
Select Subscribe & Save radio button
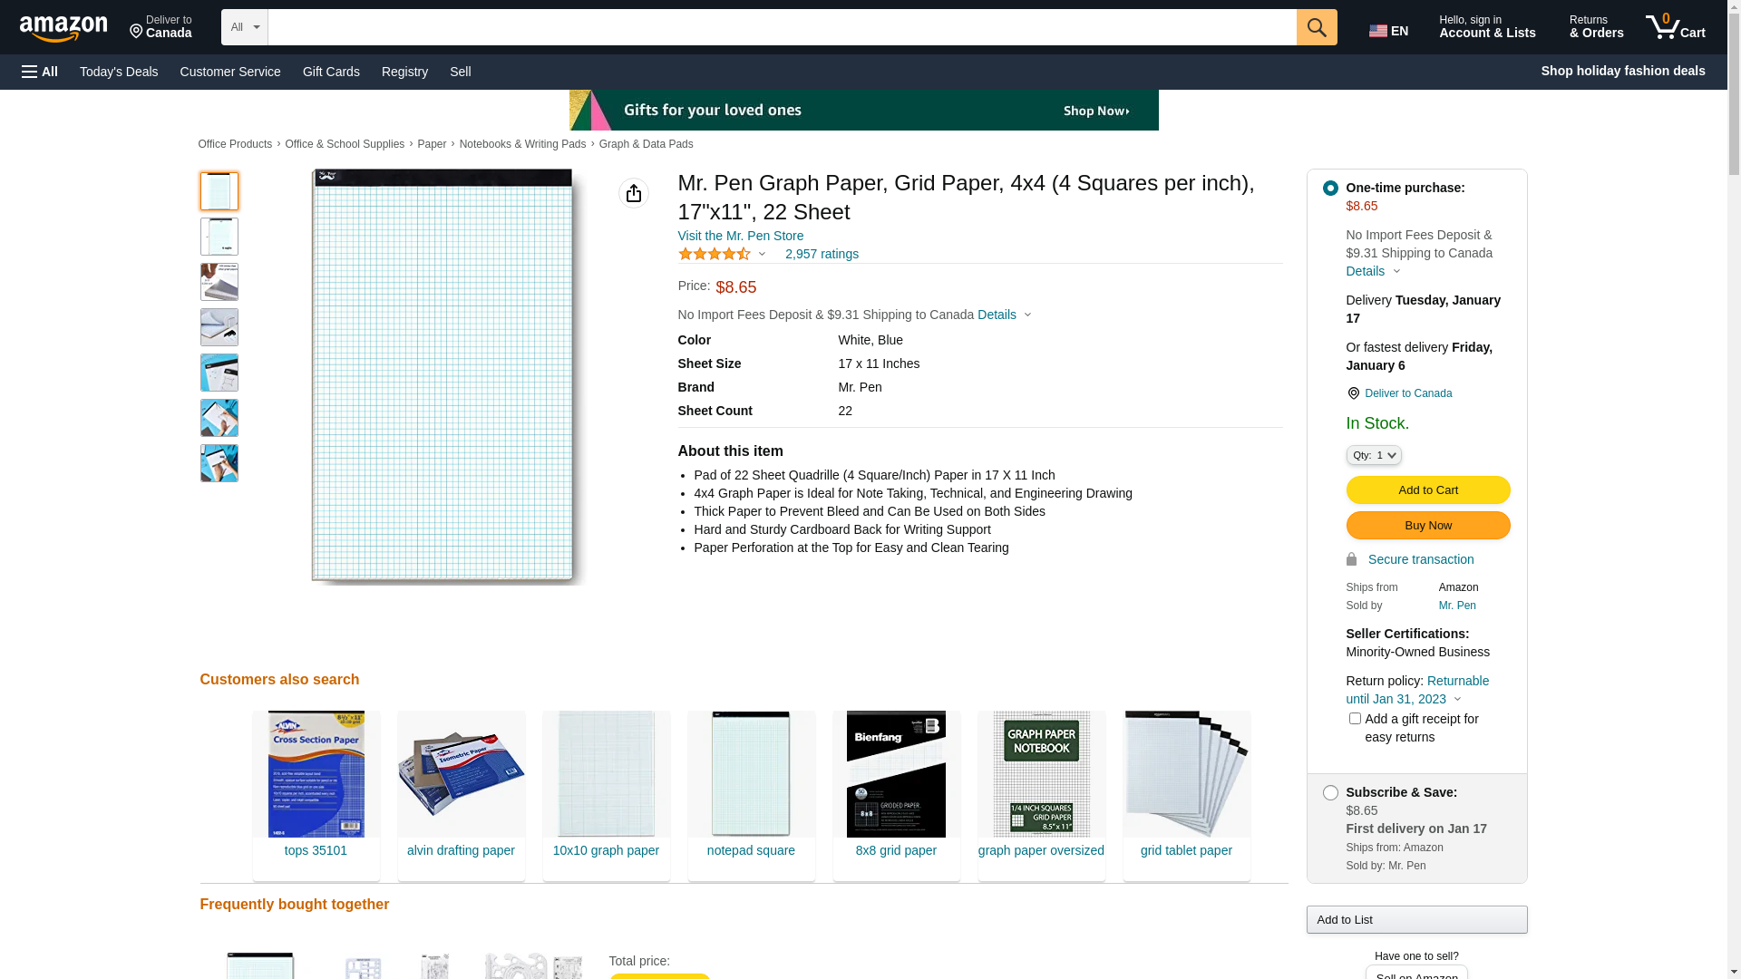click(x=1330, y=793)
